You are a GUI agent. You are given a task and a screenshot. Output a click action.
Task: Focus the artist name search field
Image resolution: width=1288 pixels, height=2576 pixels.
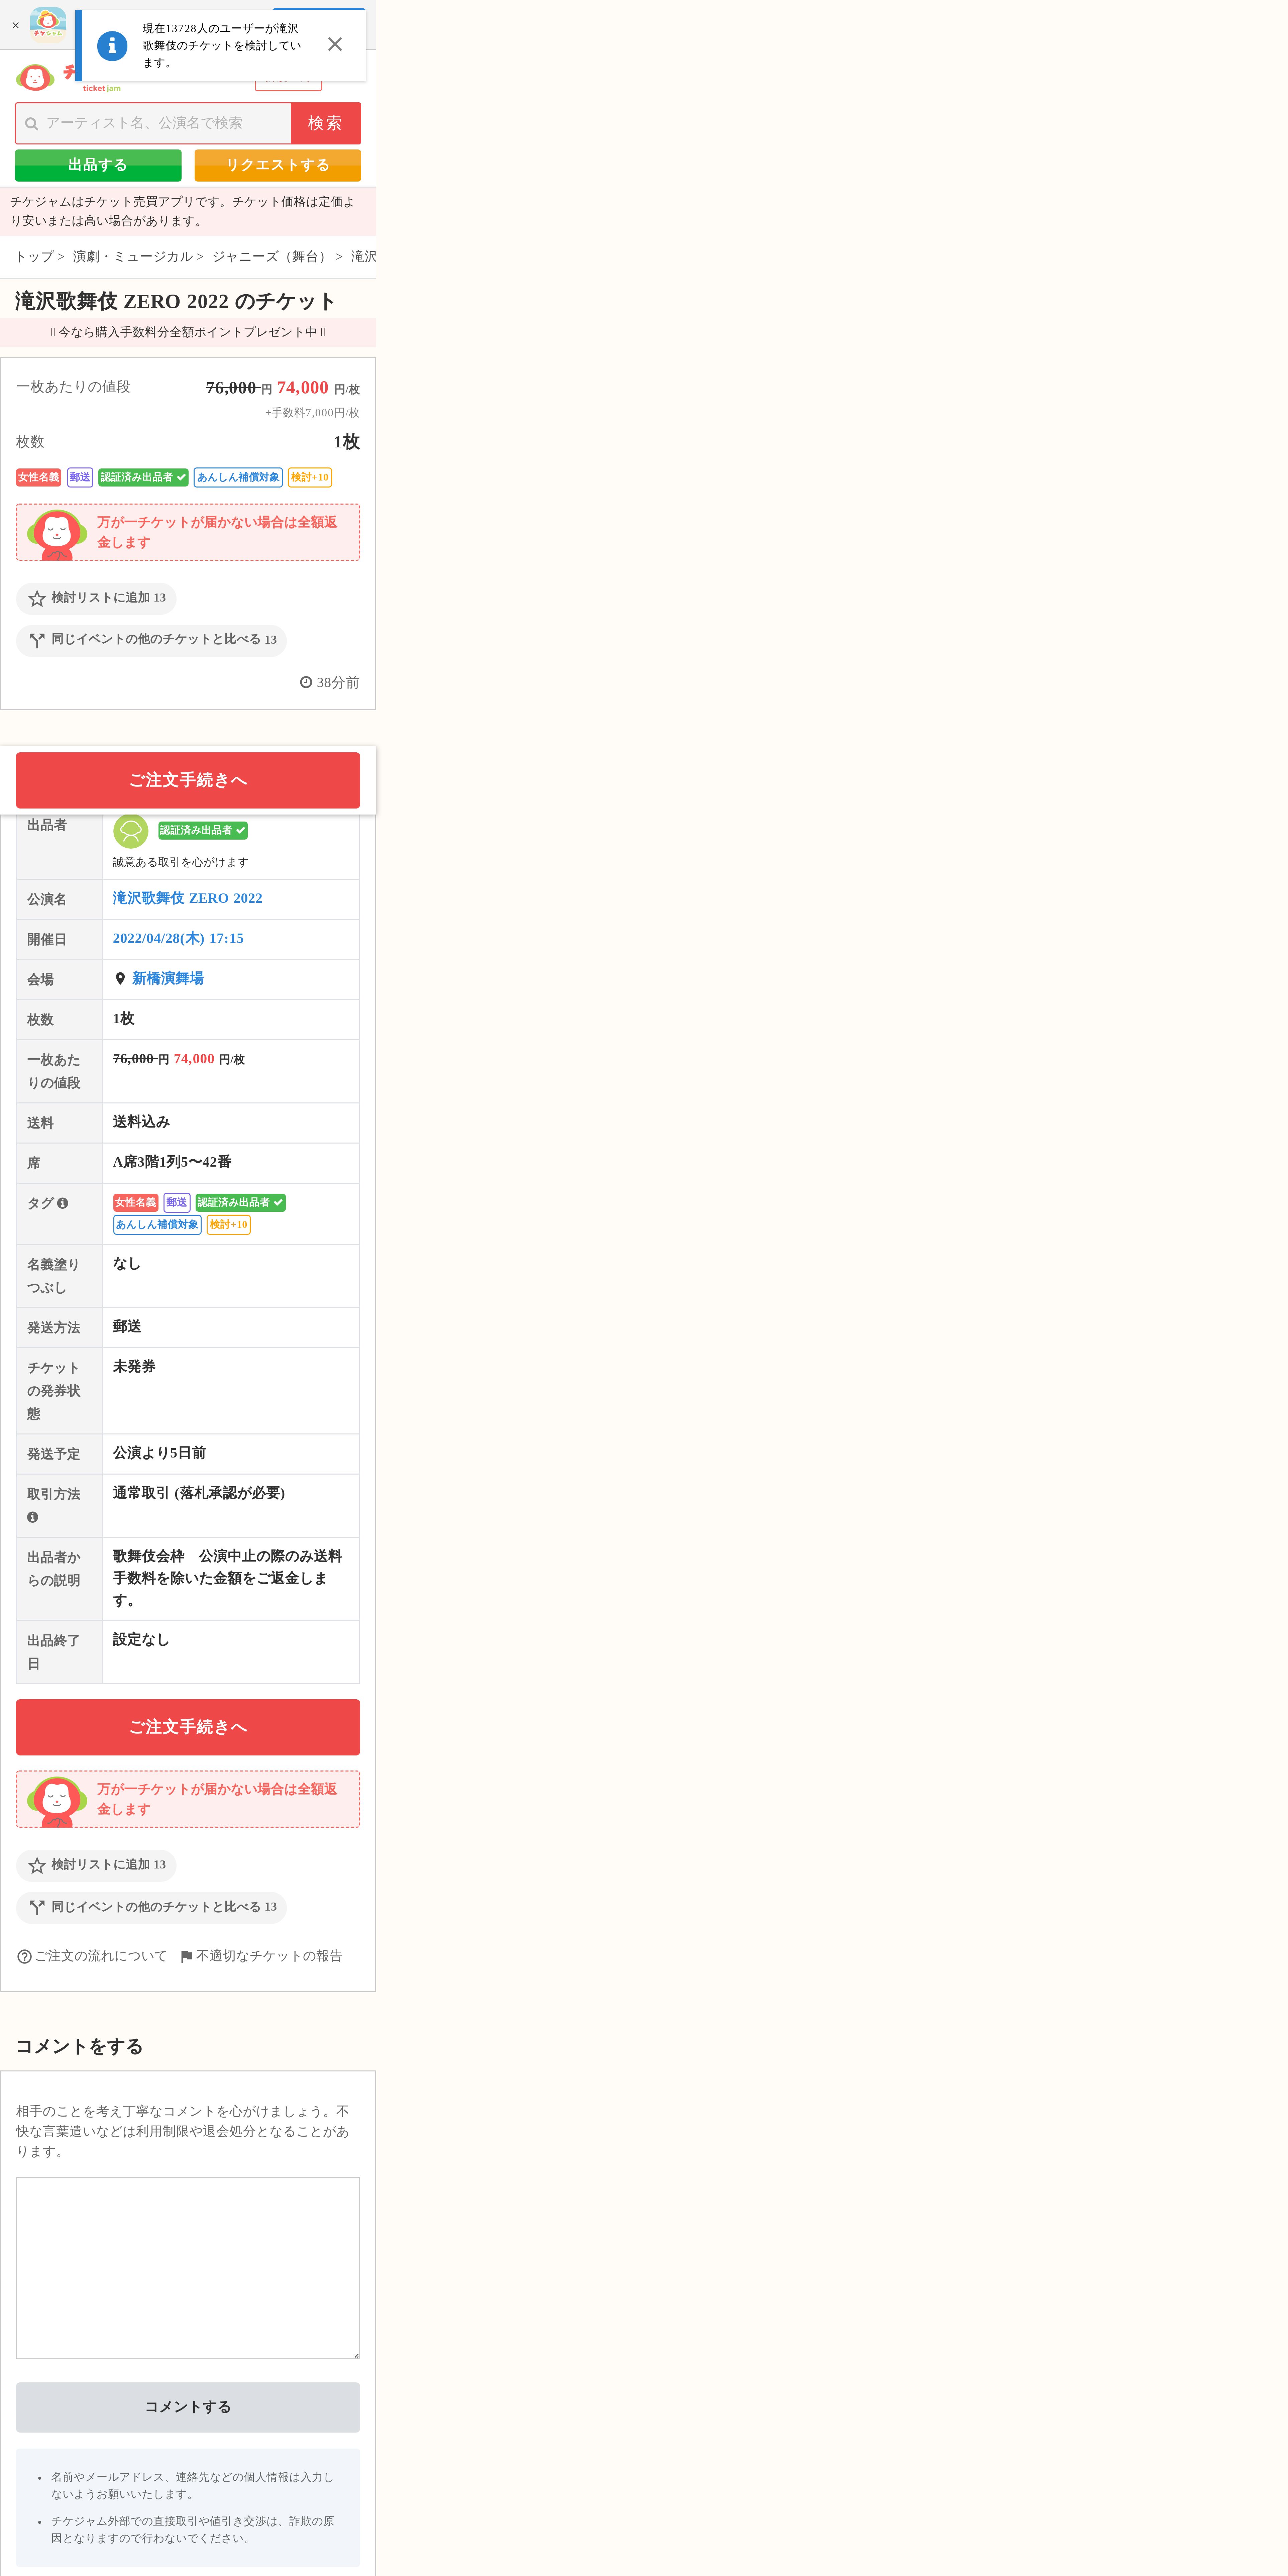coord(153,123)
